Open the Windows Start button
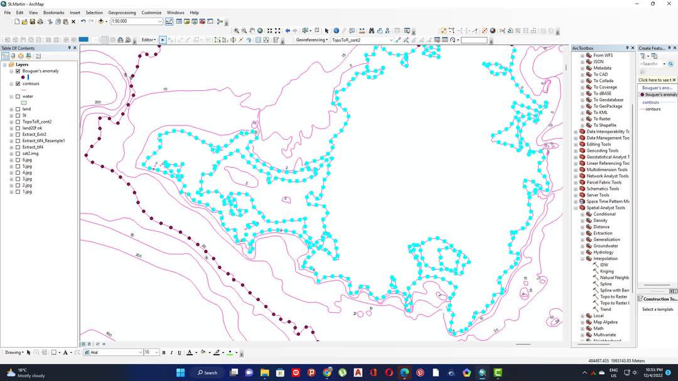Image resolution: width=678 pixels, height=381 pixels. pos(181,372)
